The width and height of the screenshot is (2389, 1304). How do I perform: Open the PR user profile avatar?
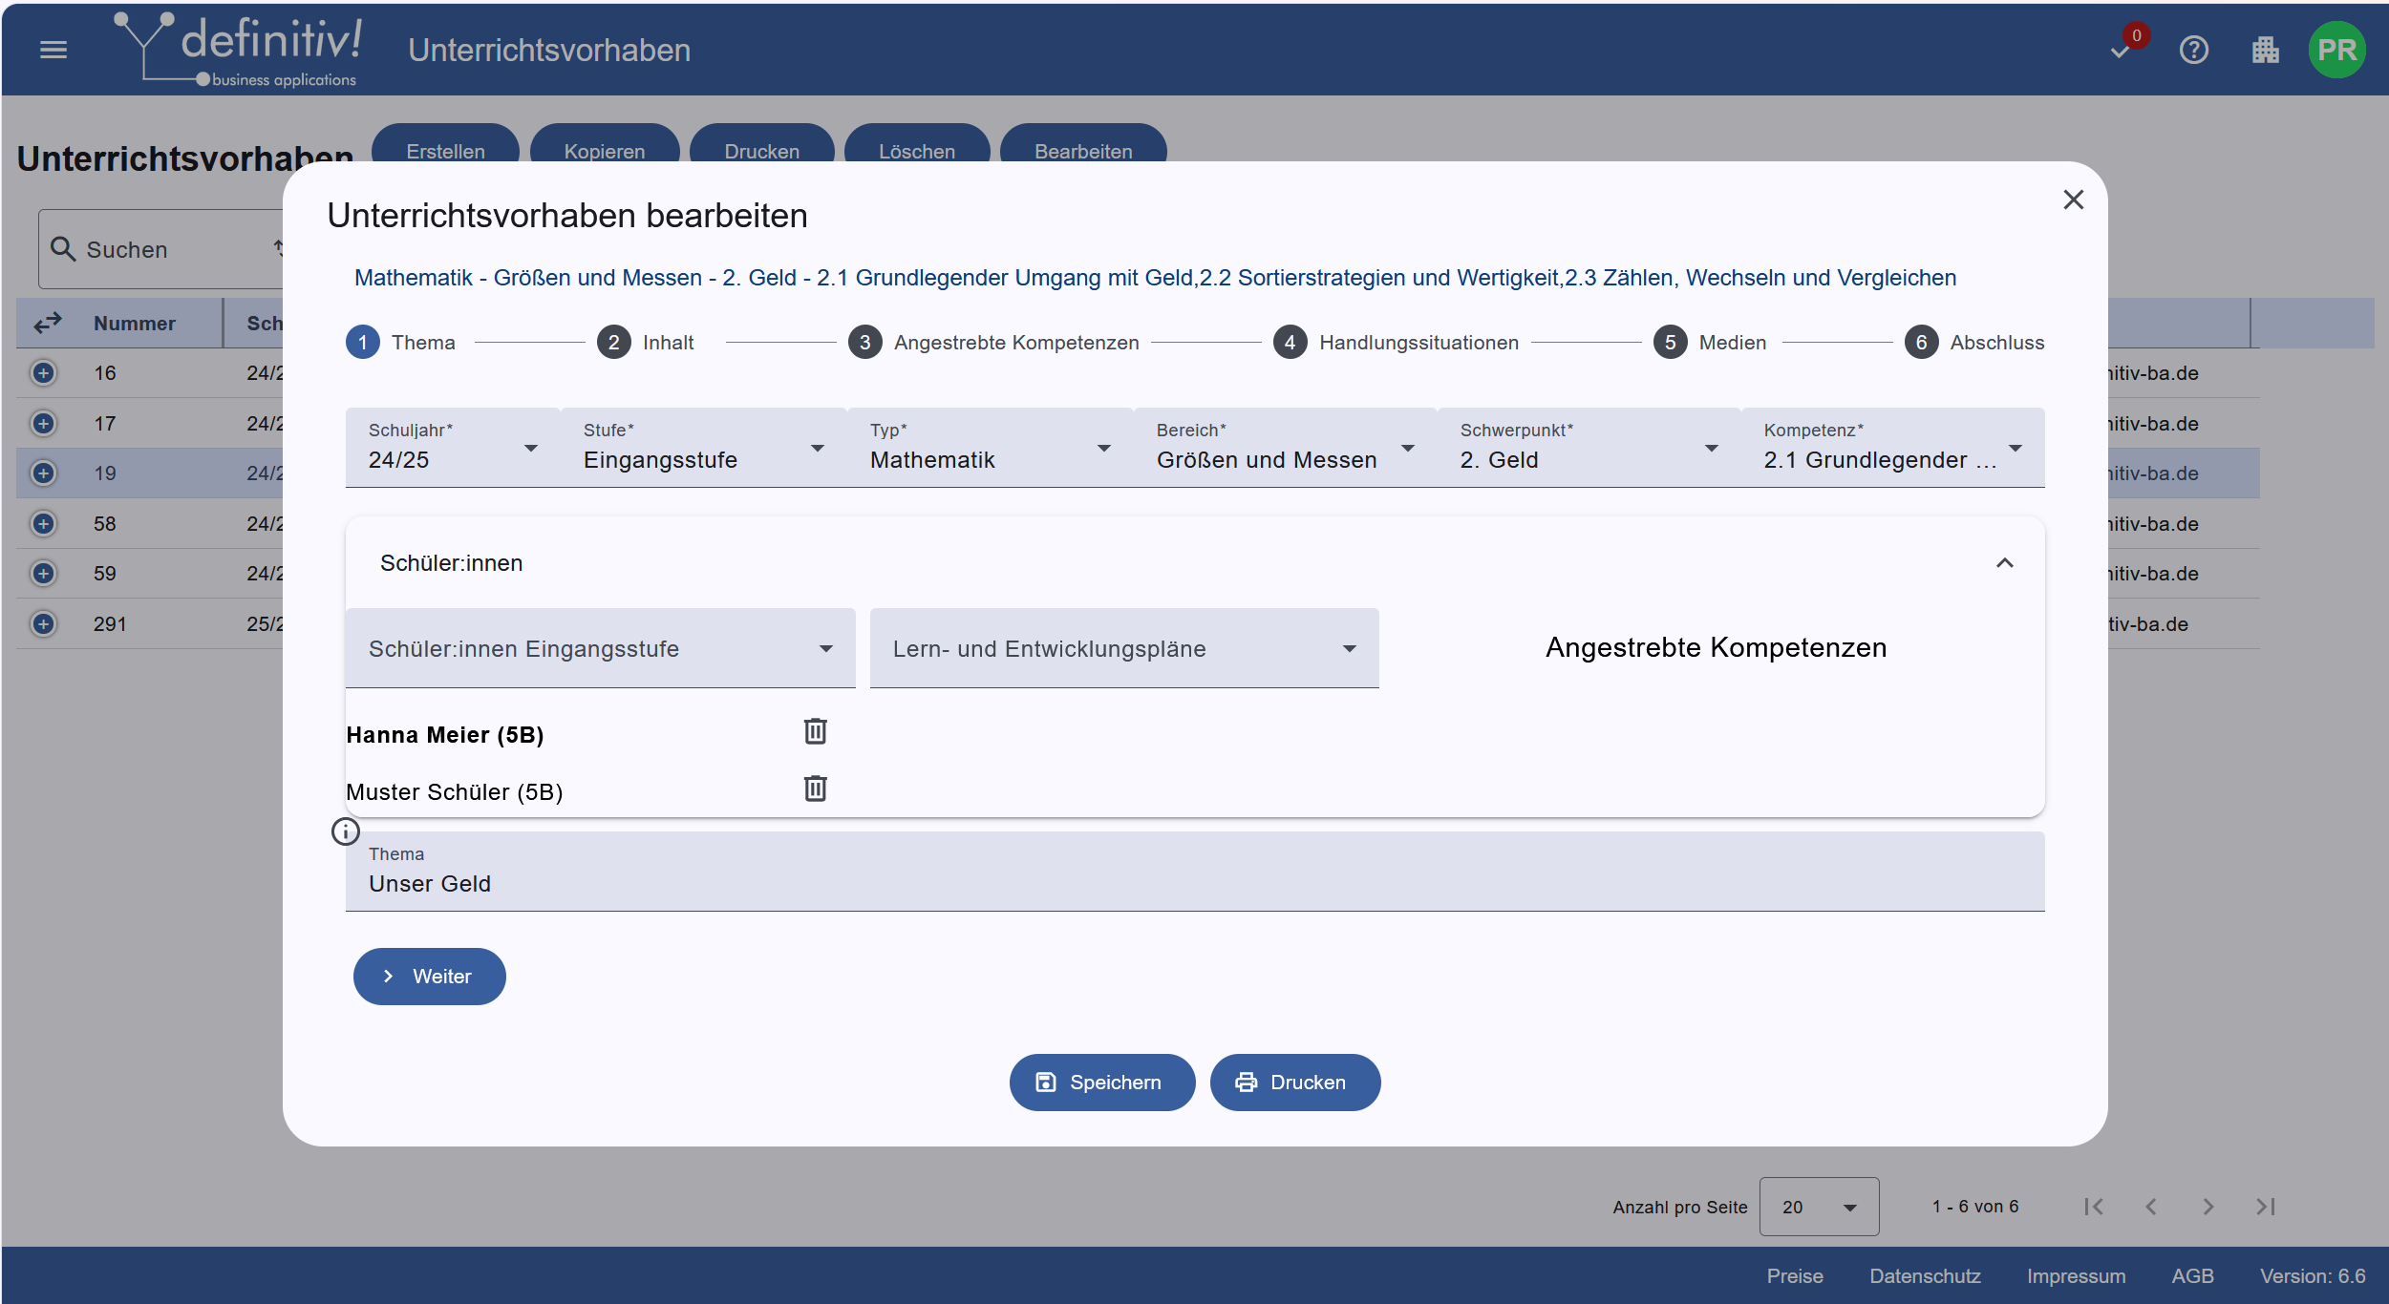click(x=2337, y=50)
